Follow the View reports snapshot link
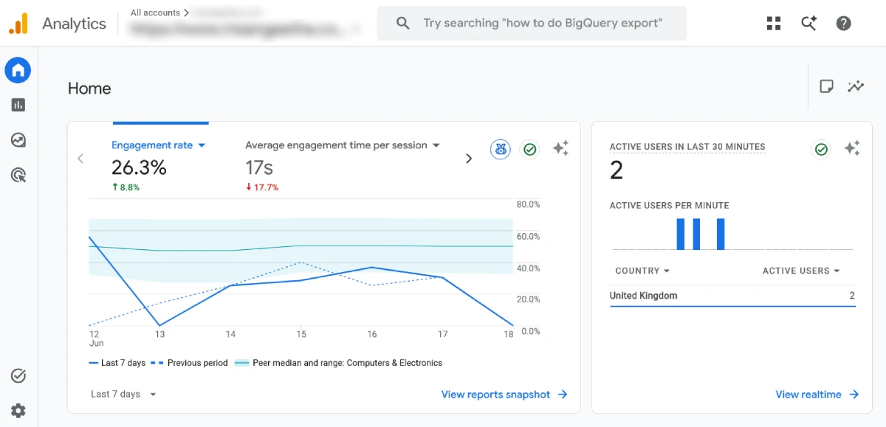Viewport: 886px width, 427px height. coord(504,395)
